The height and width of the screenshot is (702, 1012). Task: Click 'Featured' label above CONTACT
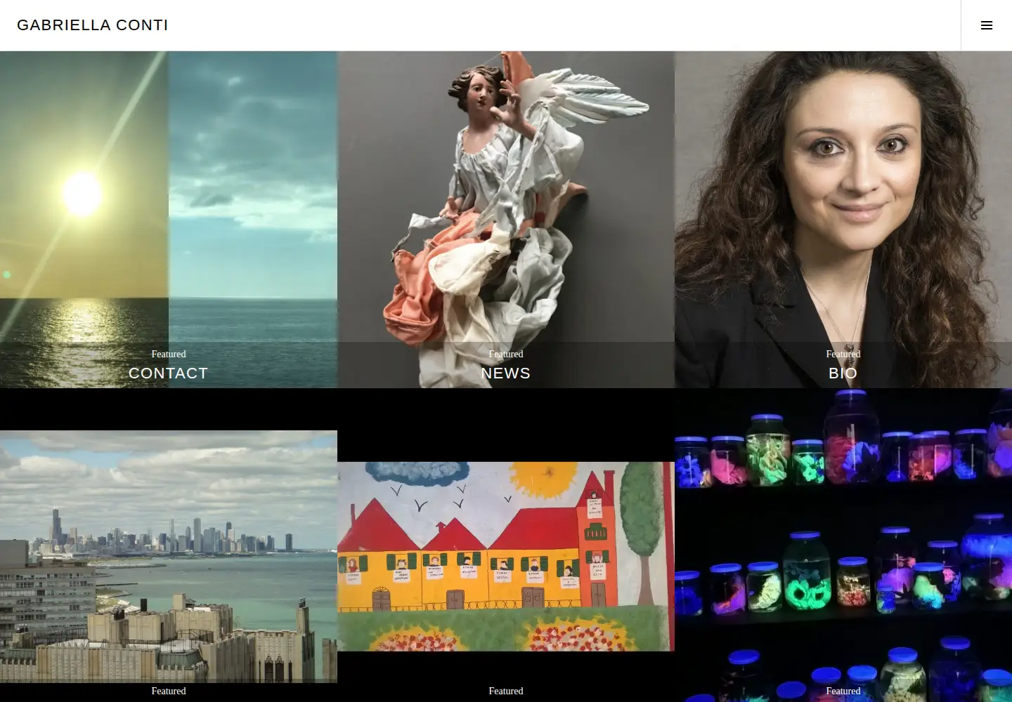169,354
